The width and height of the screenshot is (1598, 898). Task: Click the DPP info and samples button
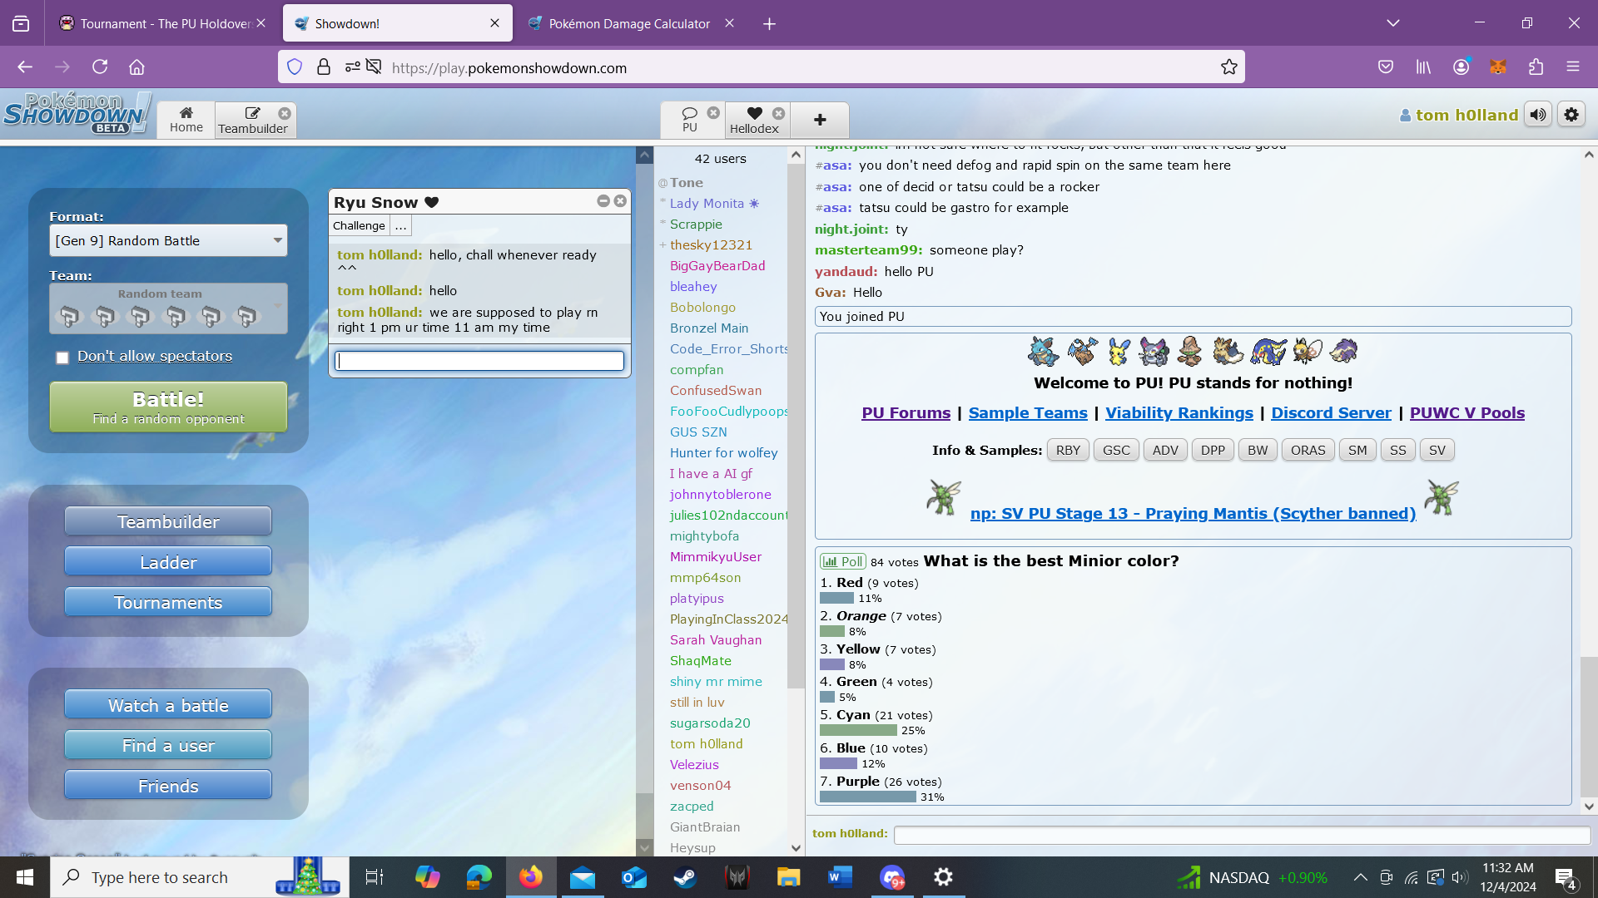click(1213, 450)
